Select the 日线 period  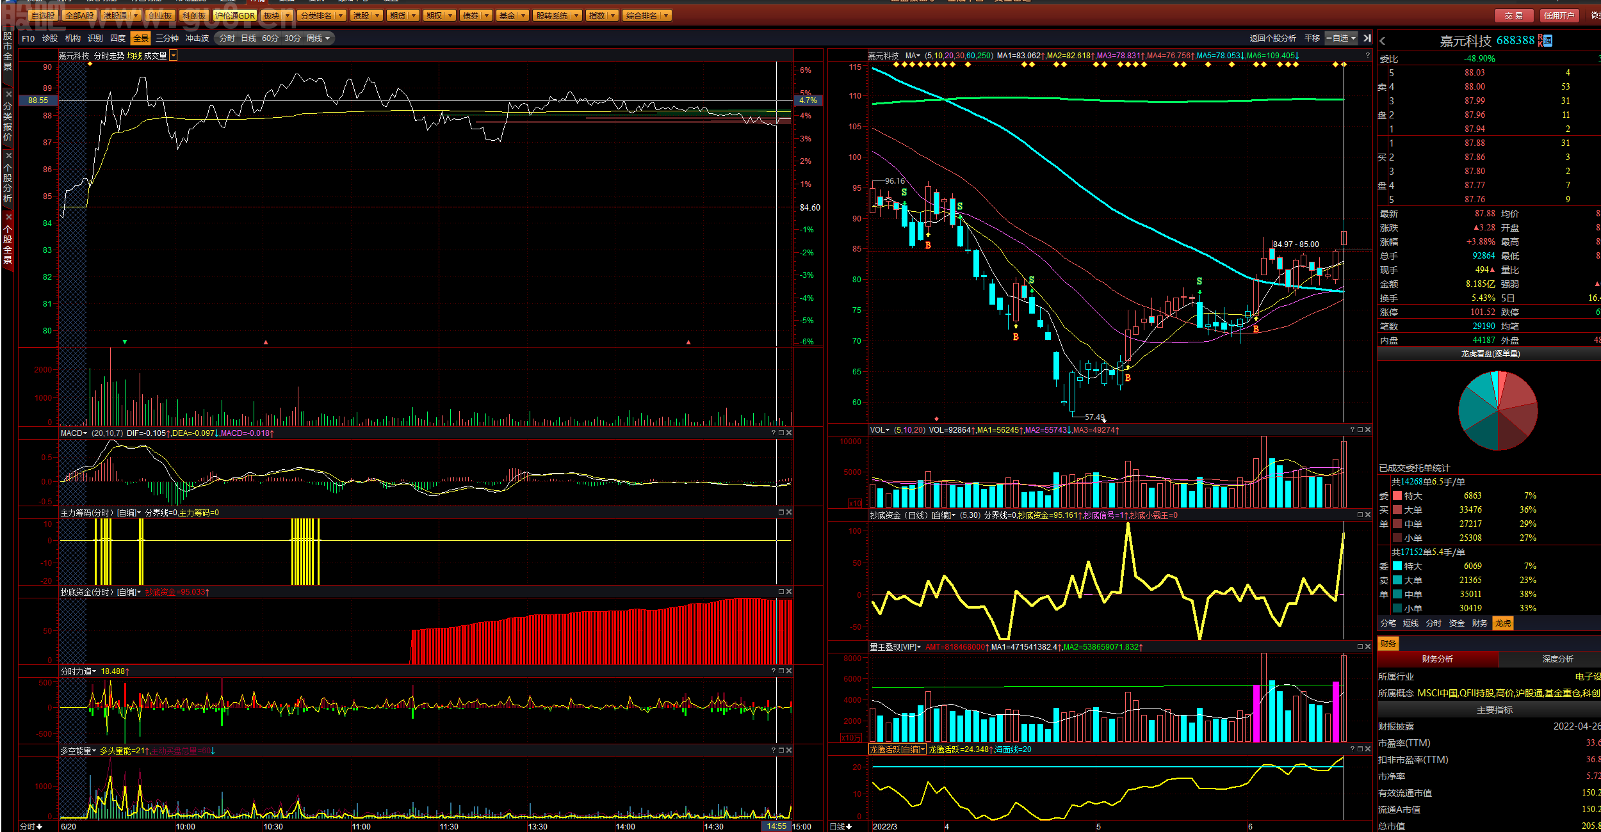(248, 38)
